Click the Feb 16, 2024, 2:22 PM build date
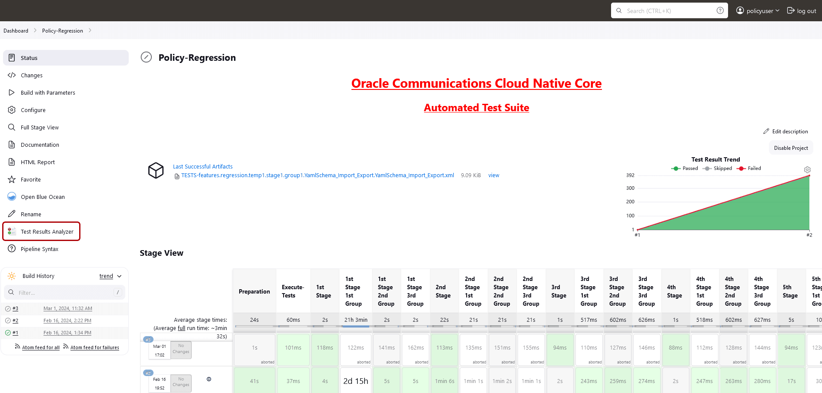This screenshot has height=393, width=822. coord(67,321)
